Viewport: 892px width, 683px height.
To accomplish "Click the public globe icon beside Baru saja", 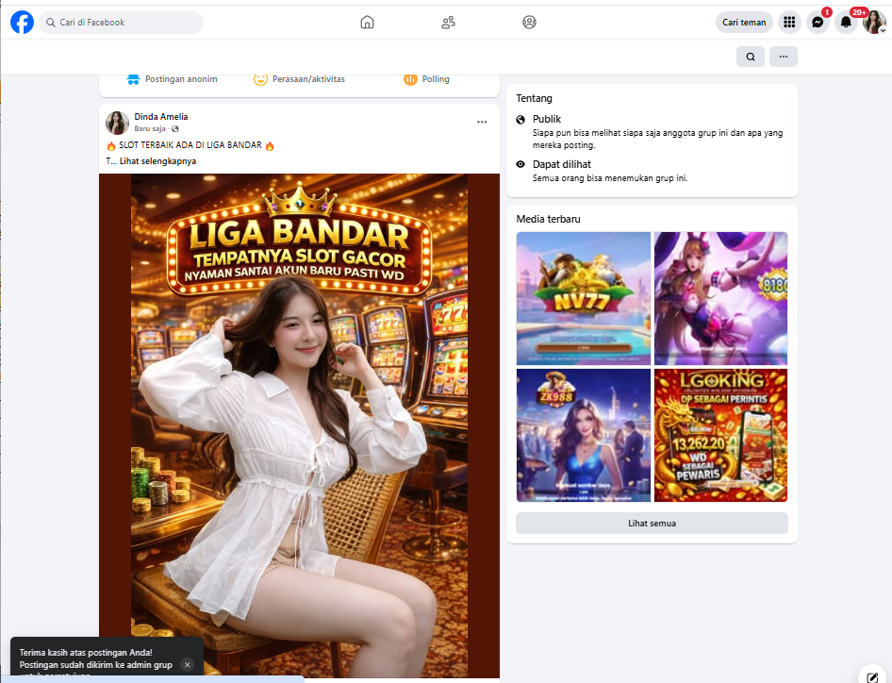I will (x=175, y=128).
